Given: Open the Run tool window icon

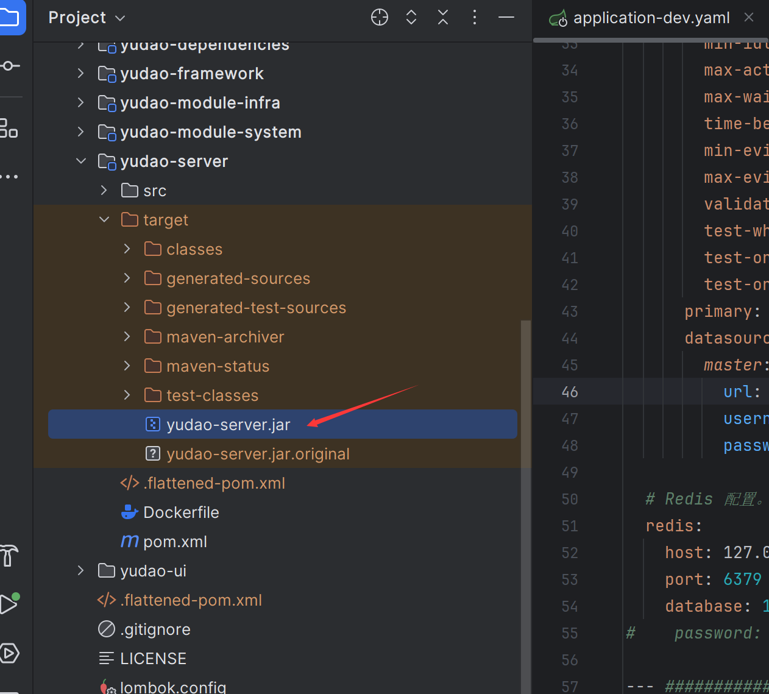Looking at the screenshot, I should point(9,604).
